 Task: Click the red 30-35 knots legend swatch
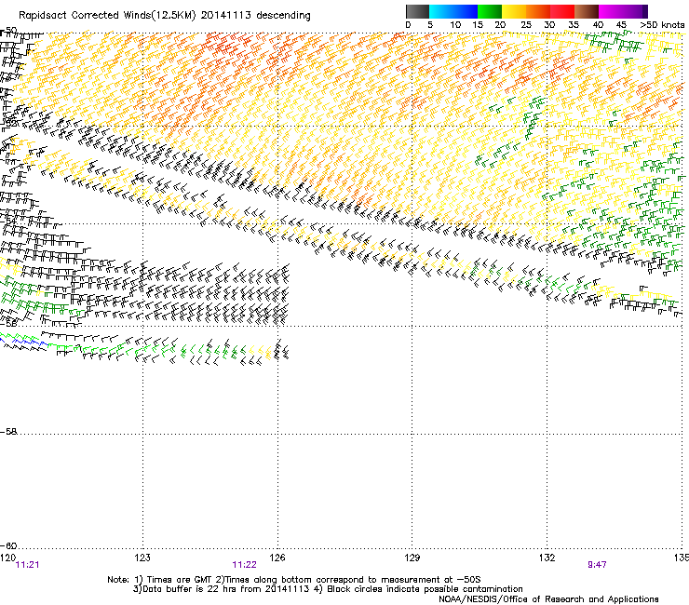(x=562, y=11)
